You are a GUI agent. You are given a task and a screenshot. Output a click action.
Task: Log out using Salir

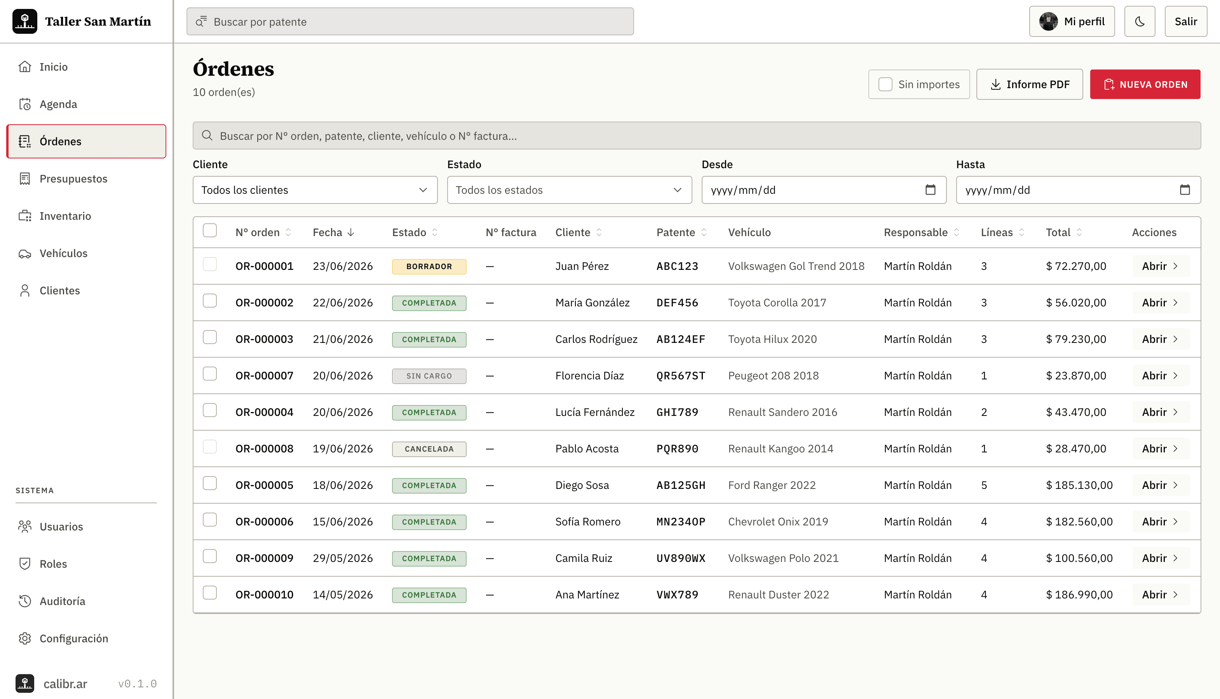(x=1185, y=21)
